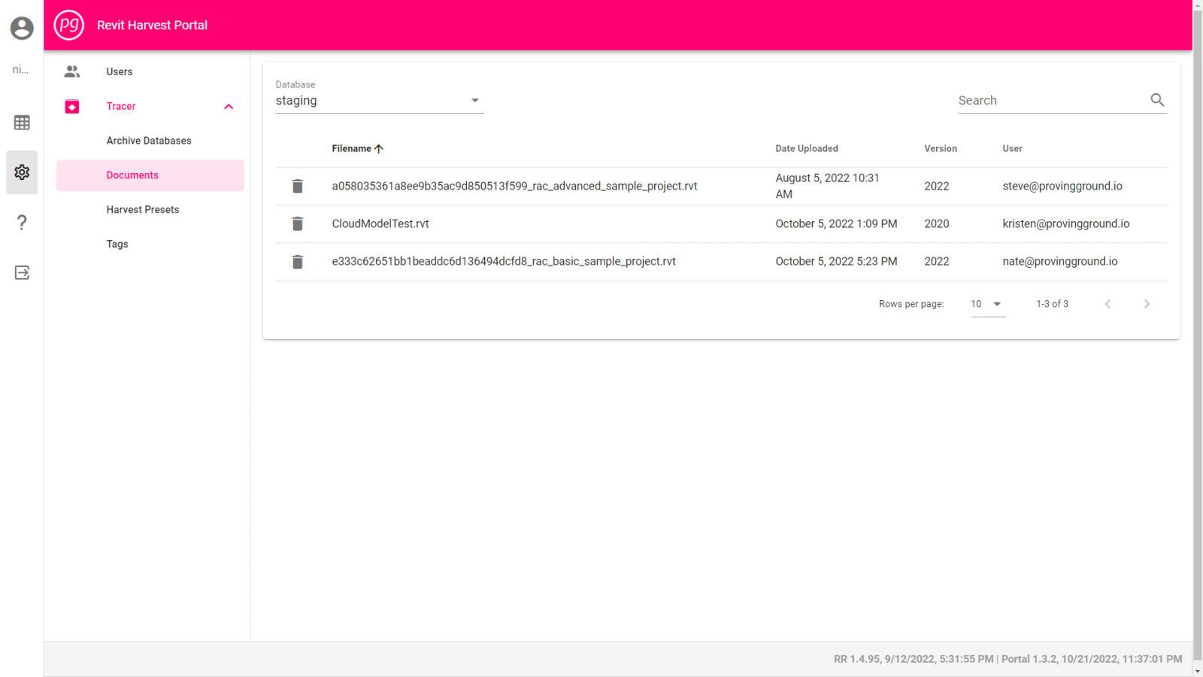The height and width of the screenshot is (677, 1203).
Task: Click the search magnifier icon
Action: 1157,99
